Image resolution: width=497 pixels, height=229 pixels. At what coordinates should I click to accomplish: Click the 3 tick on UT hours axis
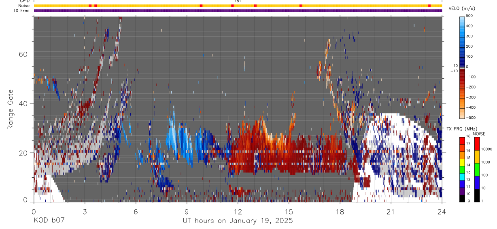tap(85, 211)
